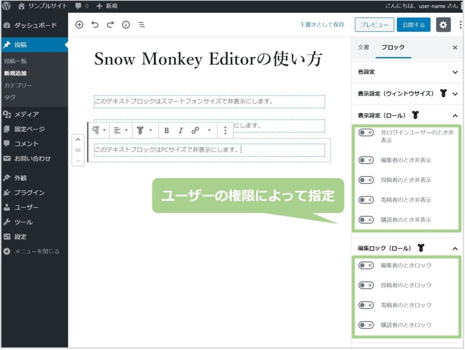This screenshot has height=350, width=465.
Task: Toggle 非ログインユーザーのとき非表示 switch
Action: point(366,132)
